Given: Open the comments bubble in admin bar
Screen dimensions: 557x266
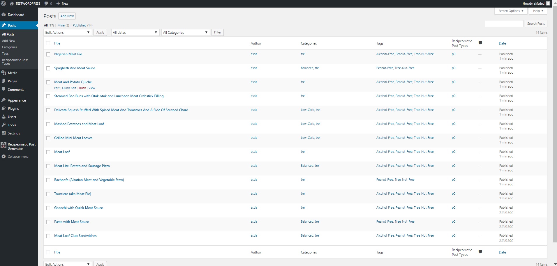Looking at the screenshot, I should 46,3.
